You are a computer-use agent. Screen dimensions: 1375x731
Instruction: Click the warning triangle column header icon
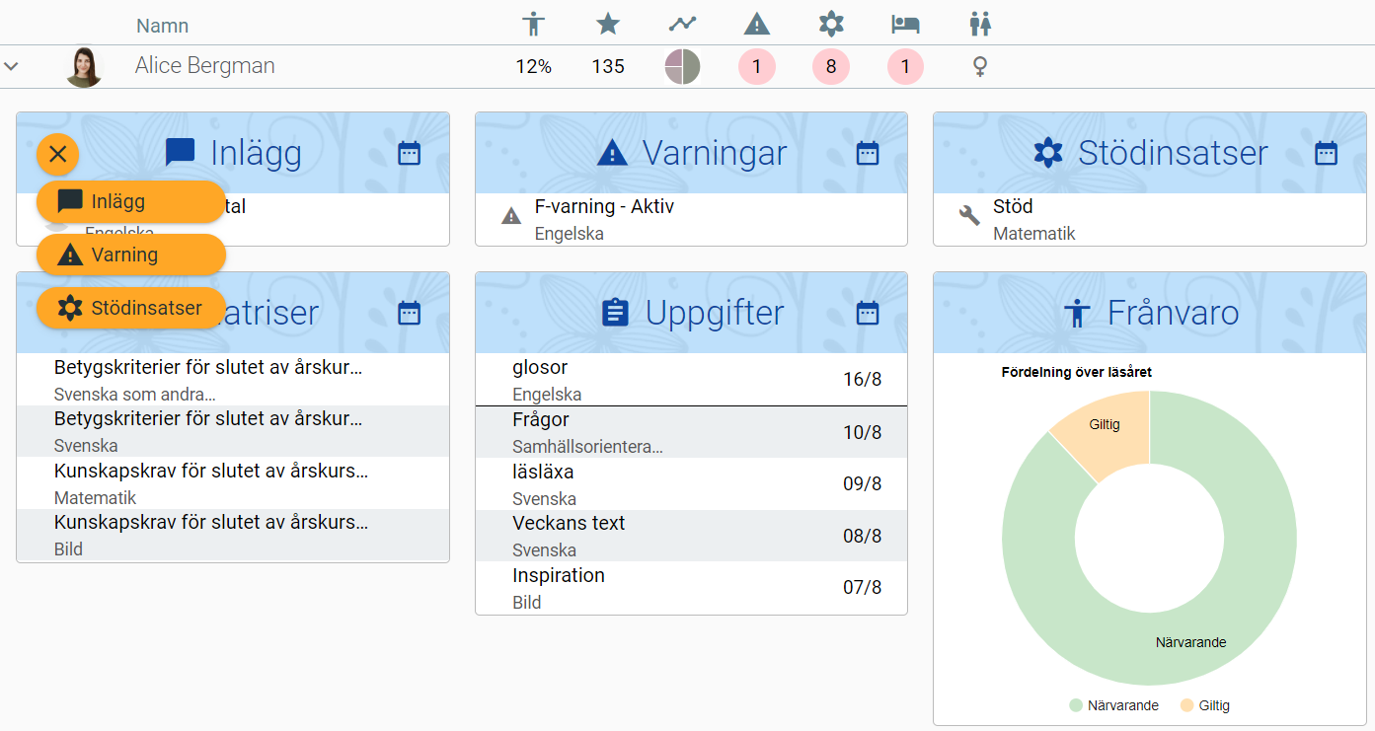coord(756,24)
